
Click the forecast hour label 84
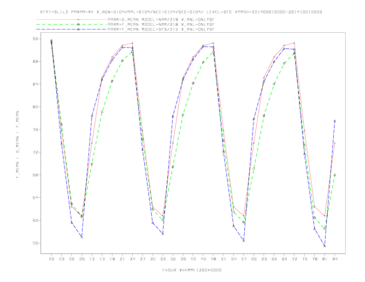(335, 259)
